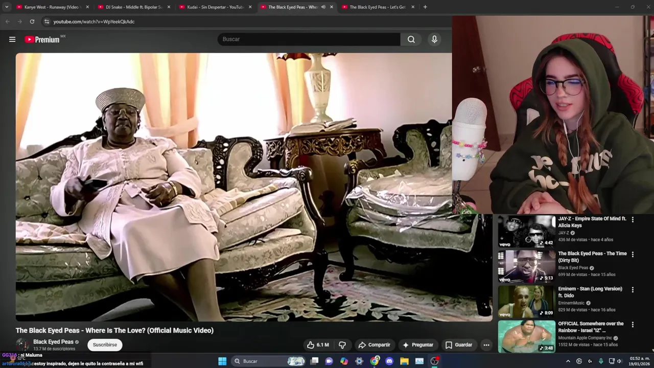Switch to Chrome on the taskbar

click(x=375, y=361)
